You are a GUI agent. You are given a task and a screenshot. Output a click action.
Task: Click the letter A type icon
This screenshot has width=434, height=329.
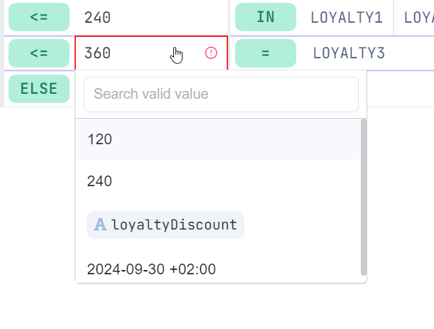[x=101, y=225]
